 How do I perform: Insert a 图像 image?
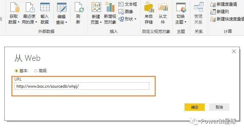[126, 11]
